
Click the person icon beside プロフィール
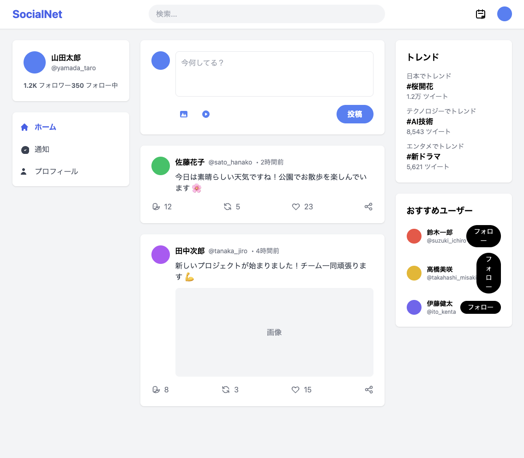pos(24,171)
